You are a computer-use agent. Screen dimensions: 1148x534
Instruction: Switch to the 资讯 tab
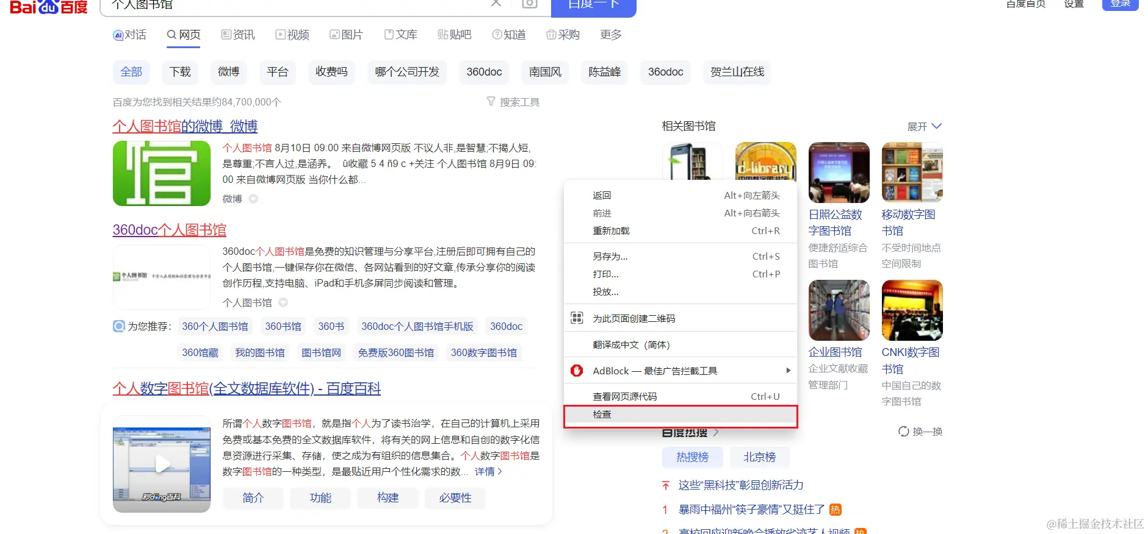(x=238, y=35)
